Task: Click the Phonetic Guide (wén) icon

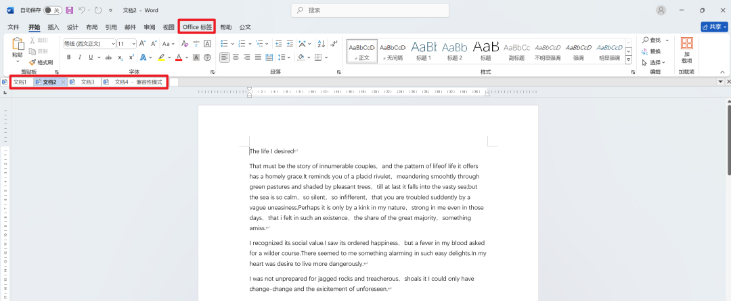Action: (196, 44)
